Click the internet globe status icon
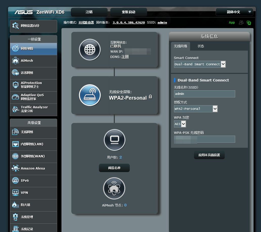 [x=90, y=50]
